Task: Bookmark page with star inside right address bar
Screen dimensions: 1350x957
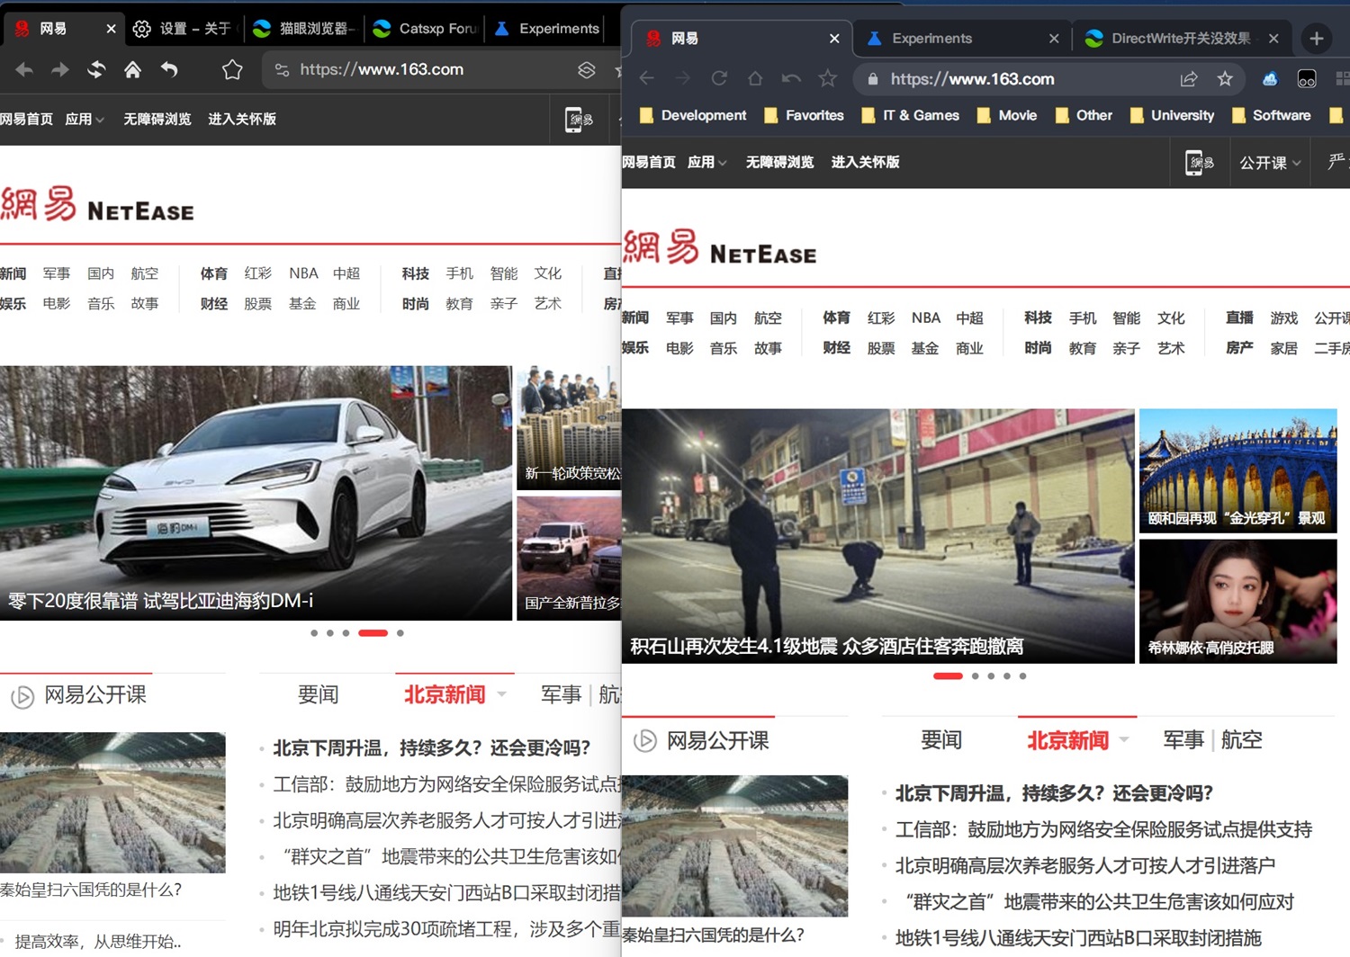Action: tap(1225, 79)
